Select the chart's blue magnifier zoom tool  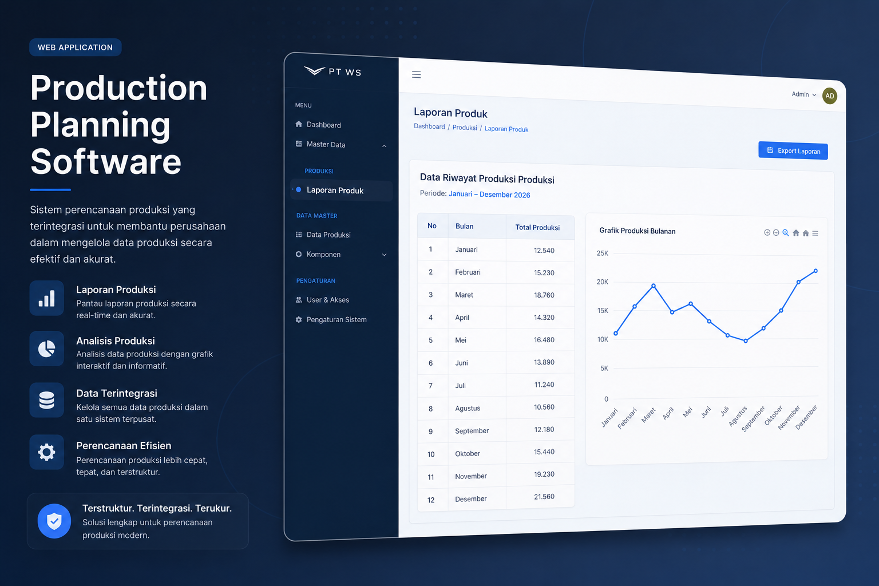pyautogui.click(x=786, y=232)
